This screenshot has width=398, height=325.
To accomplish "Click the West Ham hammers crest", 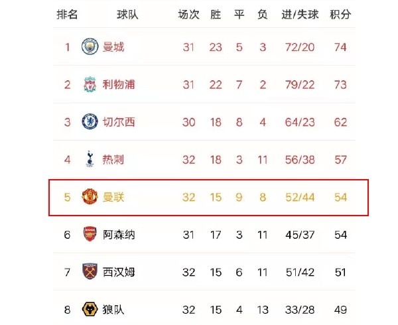I will click(x=90, y=271).
